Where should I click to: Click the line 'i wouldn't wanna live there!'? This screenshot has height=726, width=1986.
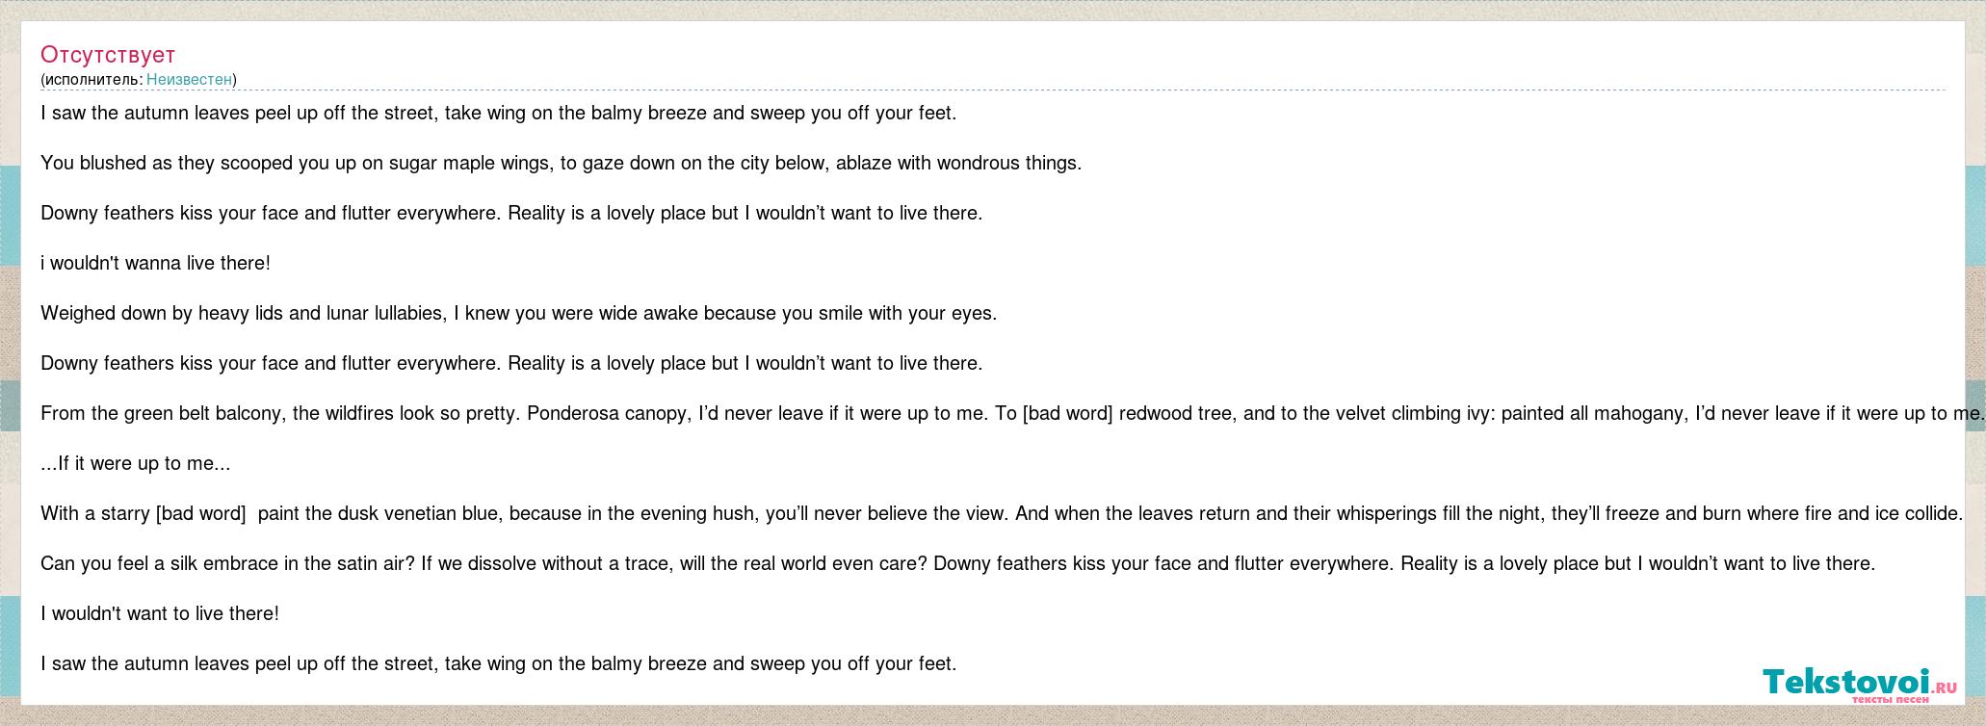pos(155,263)
